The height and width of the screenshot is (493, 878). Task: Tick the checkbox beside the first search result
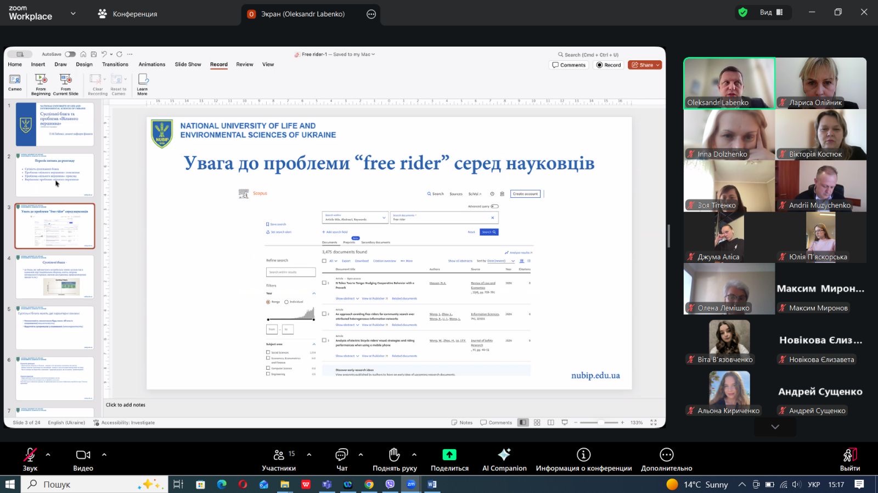pyautogui.click(x=324, y=283)
